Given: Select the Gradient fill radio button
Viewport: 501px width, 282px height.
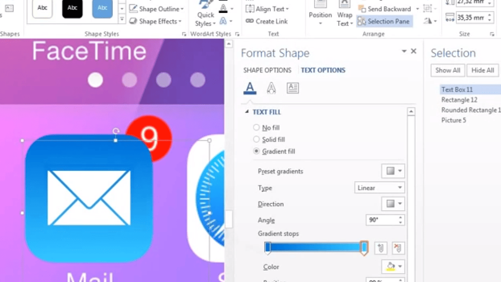Looking at the screenshot, I should (x=256, y=151).
